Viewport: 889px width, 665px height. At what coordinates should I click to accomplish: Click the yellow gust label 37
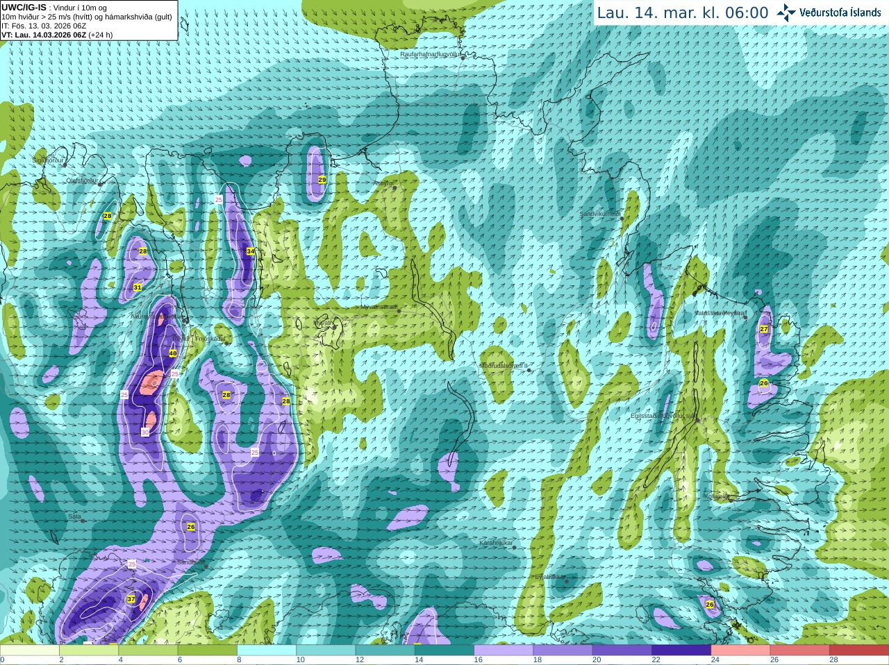(131, 599)
